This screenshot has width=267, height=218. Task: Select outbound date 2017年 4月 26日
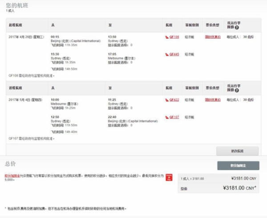point(26,37)
